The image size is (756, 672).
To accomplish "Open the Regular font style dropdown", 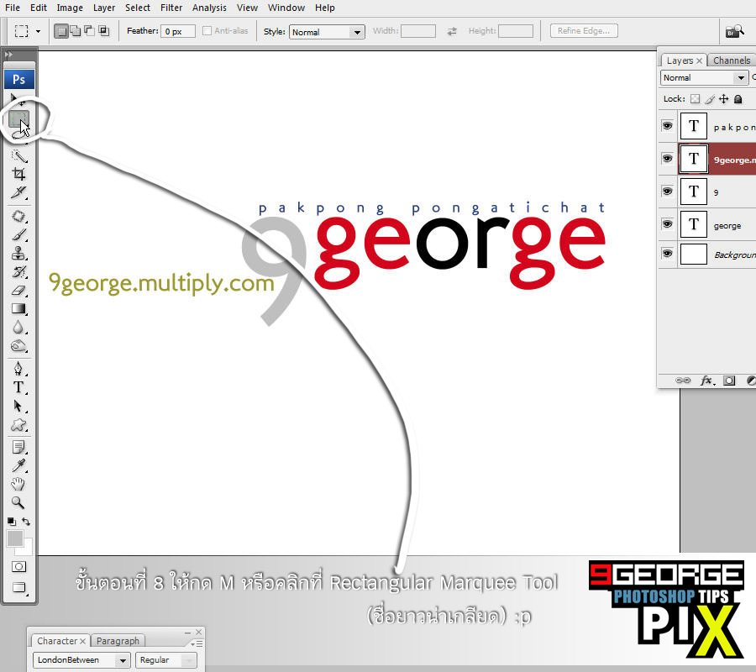I will click(165, 660).
